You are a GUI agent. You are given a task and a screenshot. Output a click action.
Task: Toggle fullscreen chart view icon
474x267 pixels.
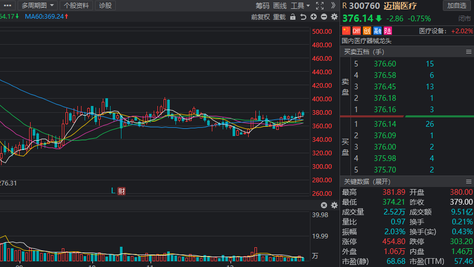320,5
